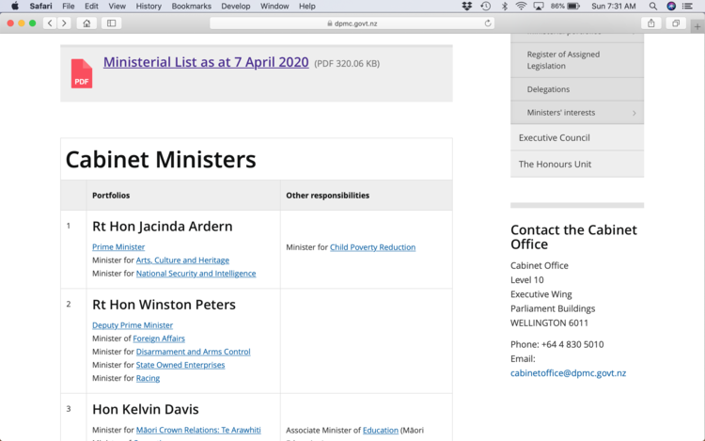
Task: Click the Bluetooth status icon
Action: (505, 6)
